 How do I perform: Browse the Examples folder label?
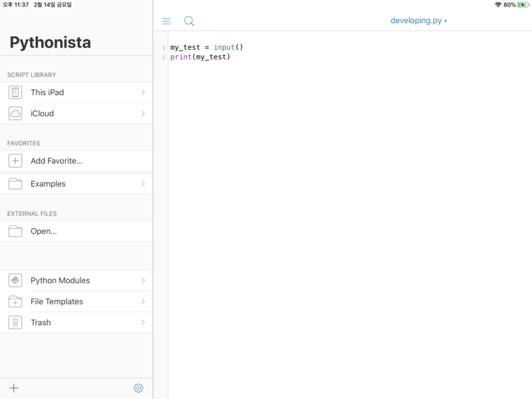48,184
